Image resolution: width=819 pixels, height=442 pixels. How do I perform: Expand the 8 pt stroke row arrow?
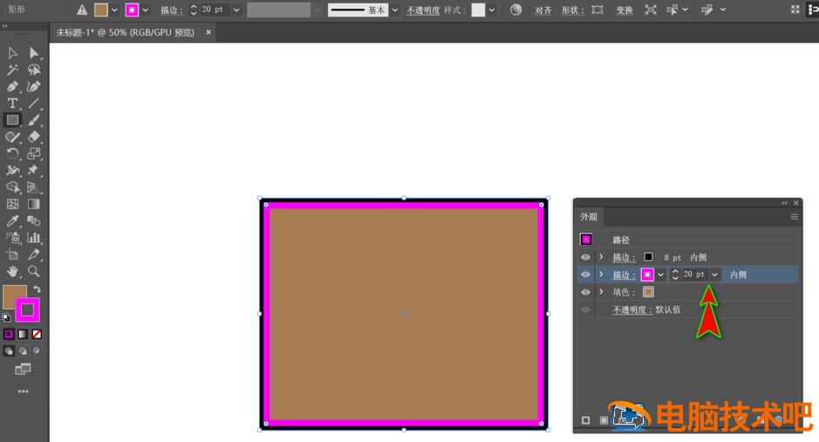(601, 257)
